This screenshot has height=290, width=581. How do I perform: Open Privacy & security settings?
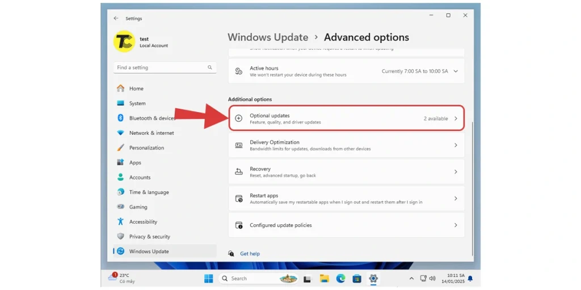(x=149, y=237)
